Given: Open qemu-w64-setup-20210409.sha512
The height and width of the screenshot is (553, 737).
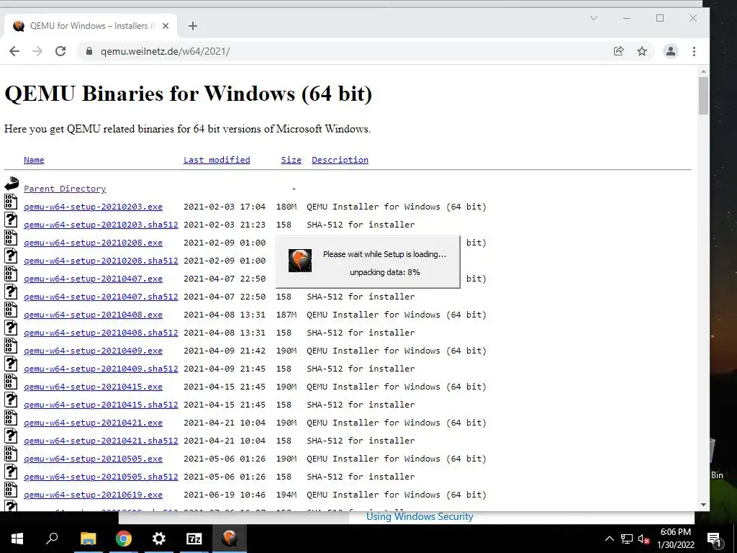Looking at the screenshot, I should pyautogui.click(x=101, y=369).
